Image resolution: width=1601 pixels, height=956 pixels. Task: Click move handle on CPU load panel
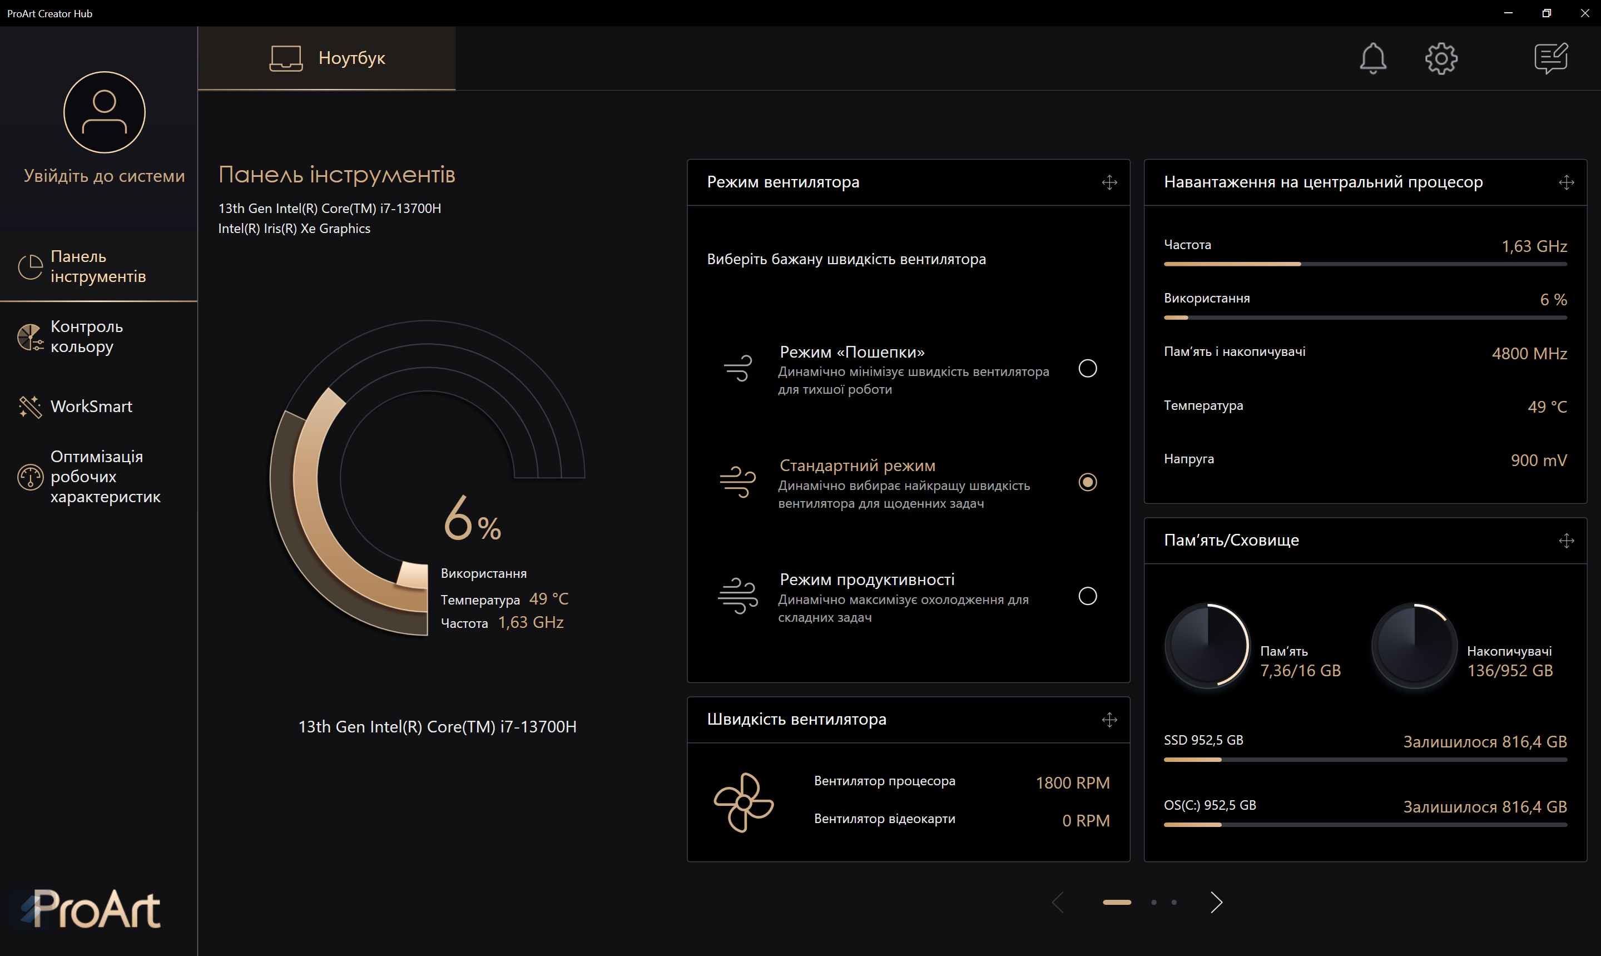coord(1566,182)
